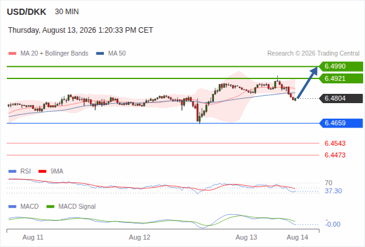Viewport: 365px width, 247px height.
Task: Click the 6.4473 support level label
Action: [335, 155]
